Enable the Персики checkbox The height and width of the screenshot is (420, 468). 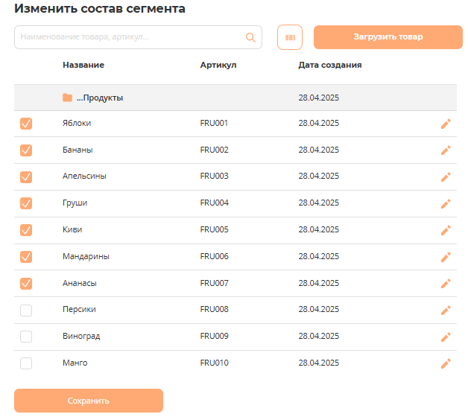pyautogui.click(x=26, y=310)
